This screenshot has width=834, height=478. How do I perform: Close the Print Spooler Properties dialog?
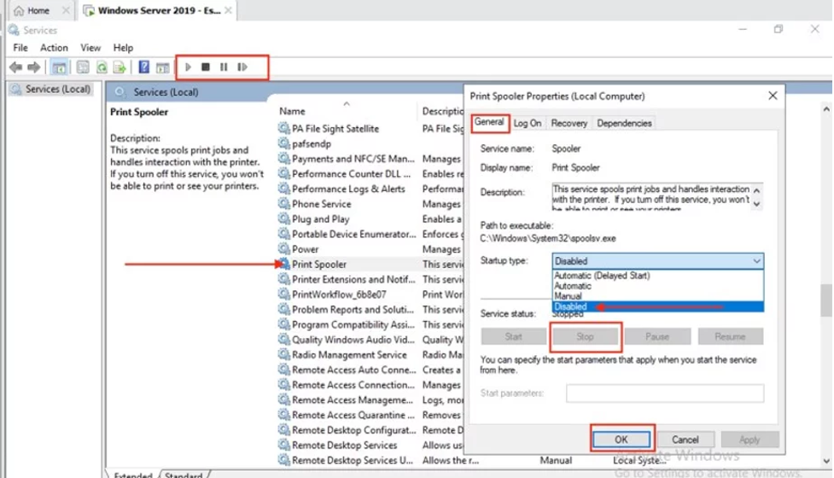773,96
